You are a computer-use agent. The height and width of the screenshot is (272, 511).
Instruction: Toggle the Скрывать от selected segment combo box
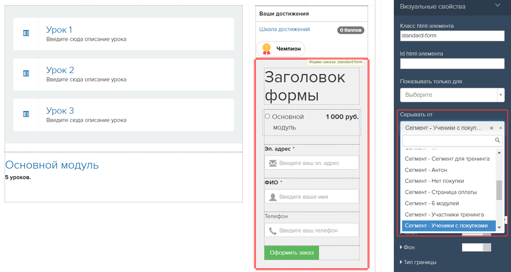452,128
